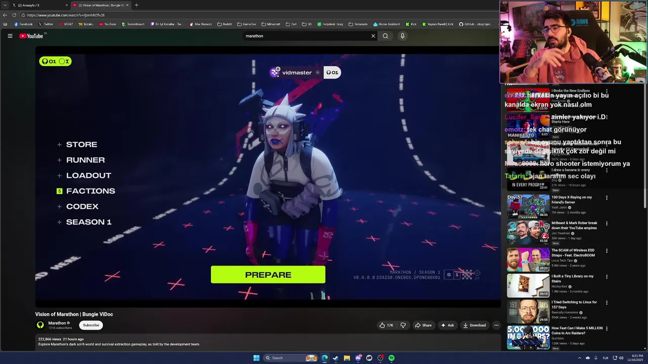Open options for Tiny Library video
Image resolution: width=648 pixels, height=364 pixels.
pos(606,277)
